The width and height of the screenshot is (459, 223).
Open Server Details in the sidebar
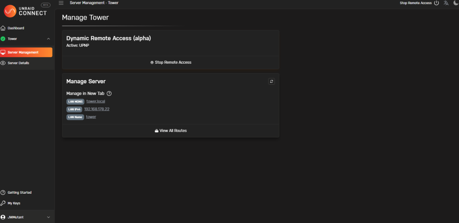[18, 63]
